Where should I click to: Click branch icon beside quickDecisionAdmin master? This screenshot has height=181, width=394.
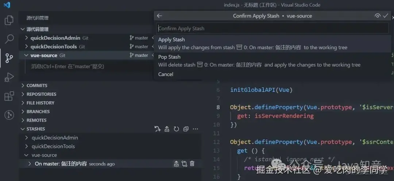132,38
